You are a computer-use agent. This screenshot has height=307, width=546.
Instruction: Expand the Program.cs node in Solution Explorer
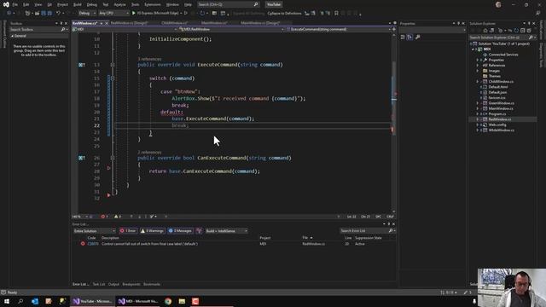(x=478, y=113)
